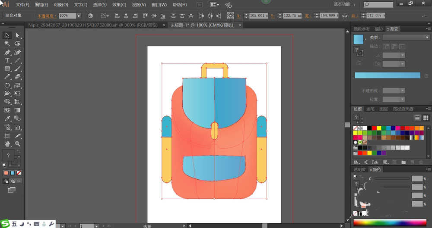Switch swatches panel to list view
This screenshot has height=228, width=432.
[x=417, y=118]
